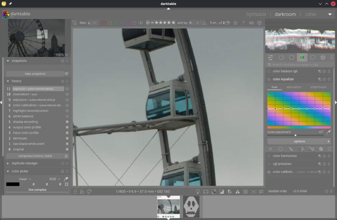Select the raster mask icon

[x=321, y=149]
